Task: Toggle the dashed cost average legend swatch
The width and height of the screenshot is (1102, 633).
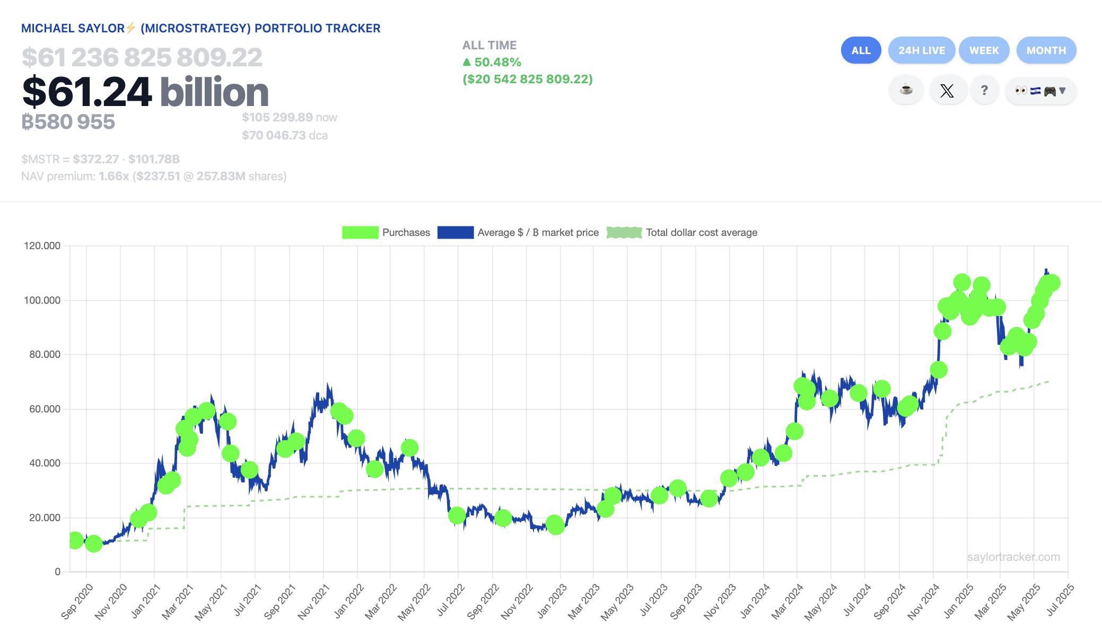Action: pos(624,232)
